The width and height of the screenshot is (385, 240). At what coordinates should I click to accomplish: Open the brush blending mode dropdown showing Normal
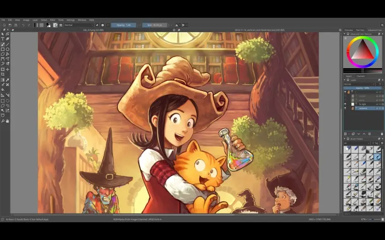[78, 25]
